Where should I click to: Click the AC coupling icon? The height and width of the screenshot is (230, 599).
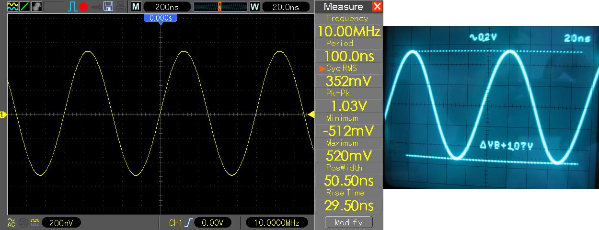(12, 222)
